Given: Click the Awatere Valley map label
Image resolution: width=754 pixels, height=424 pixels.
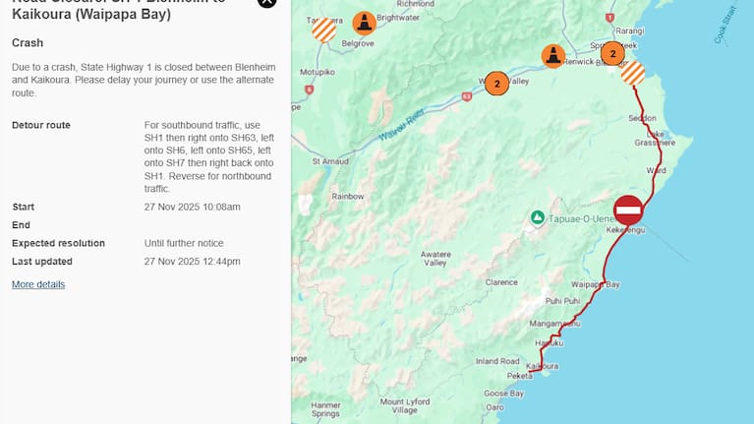Looking at the screenshot, I should [435, 259].
